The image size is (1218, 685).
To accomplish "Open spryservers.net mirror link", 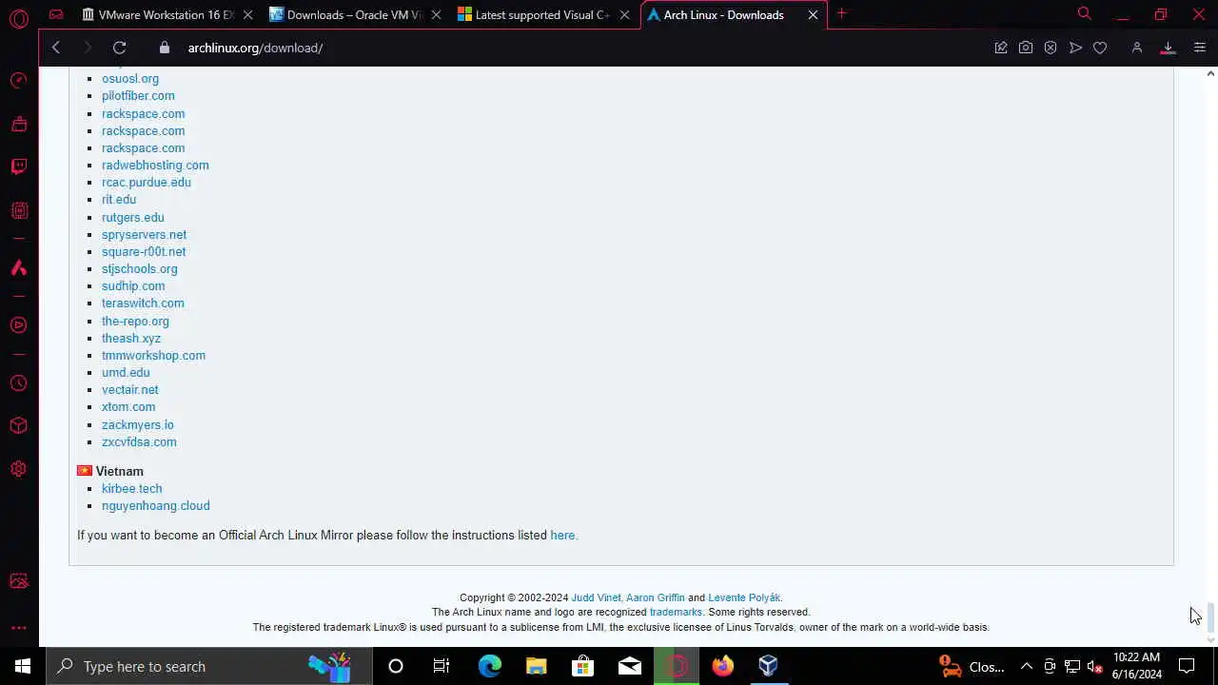I will [x=144, y=235].
